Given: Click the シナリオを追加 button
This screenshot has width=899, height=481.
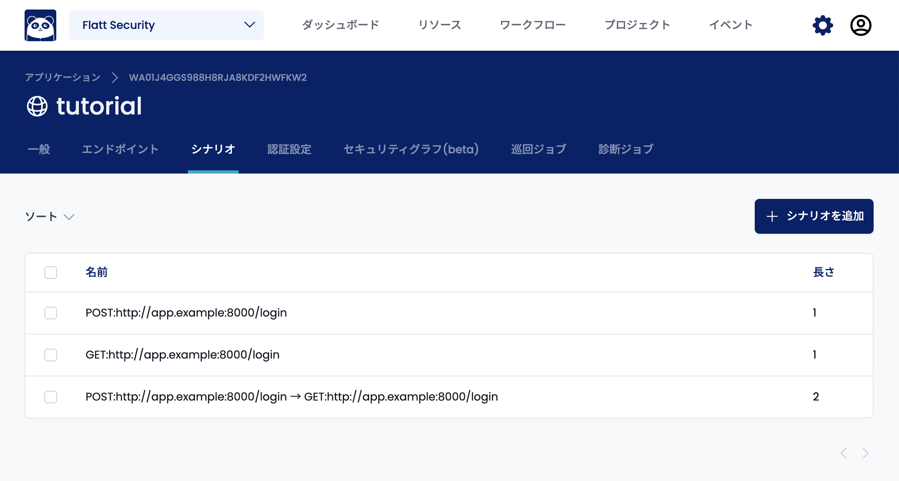Looking at the screenshot, I should pyautogui.click(x=814, y=216).
